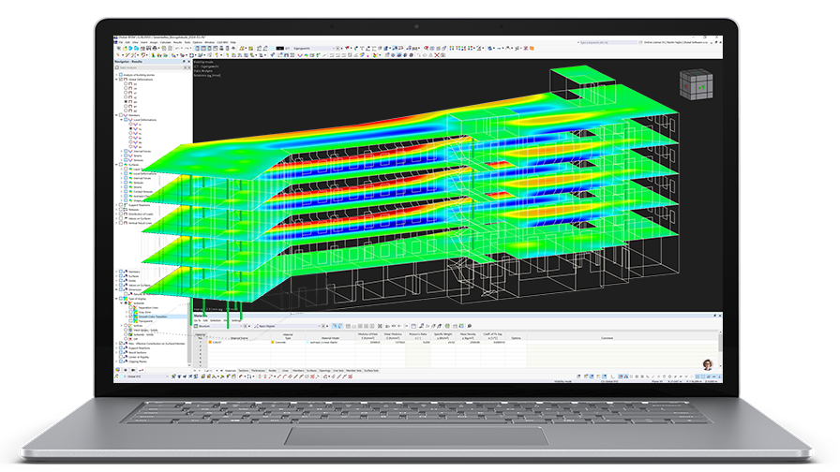Collapse the Members tree node
840x472 pixels.
[x=116, y=115]
